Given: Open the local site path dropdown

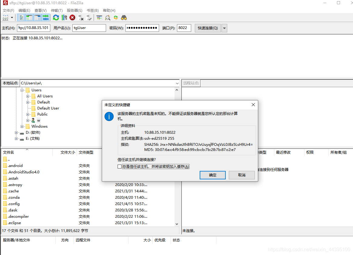Looking at the screenshot, I should click(x=177, y=83).
